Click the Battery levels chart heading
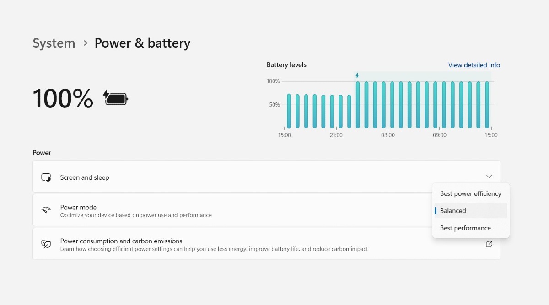The width and height of the screenshot is (549, 305). point(286,65)
